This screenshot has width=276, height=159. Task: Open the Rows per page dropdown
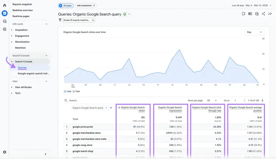coord(212,100)
